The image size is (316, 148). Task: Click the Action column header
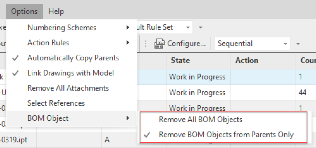coord(247,60)
